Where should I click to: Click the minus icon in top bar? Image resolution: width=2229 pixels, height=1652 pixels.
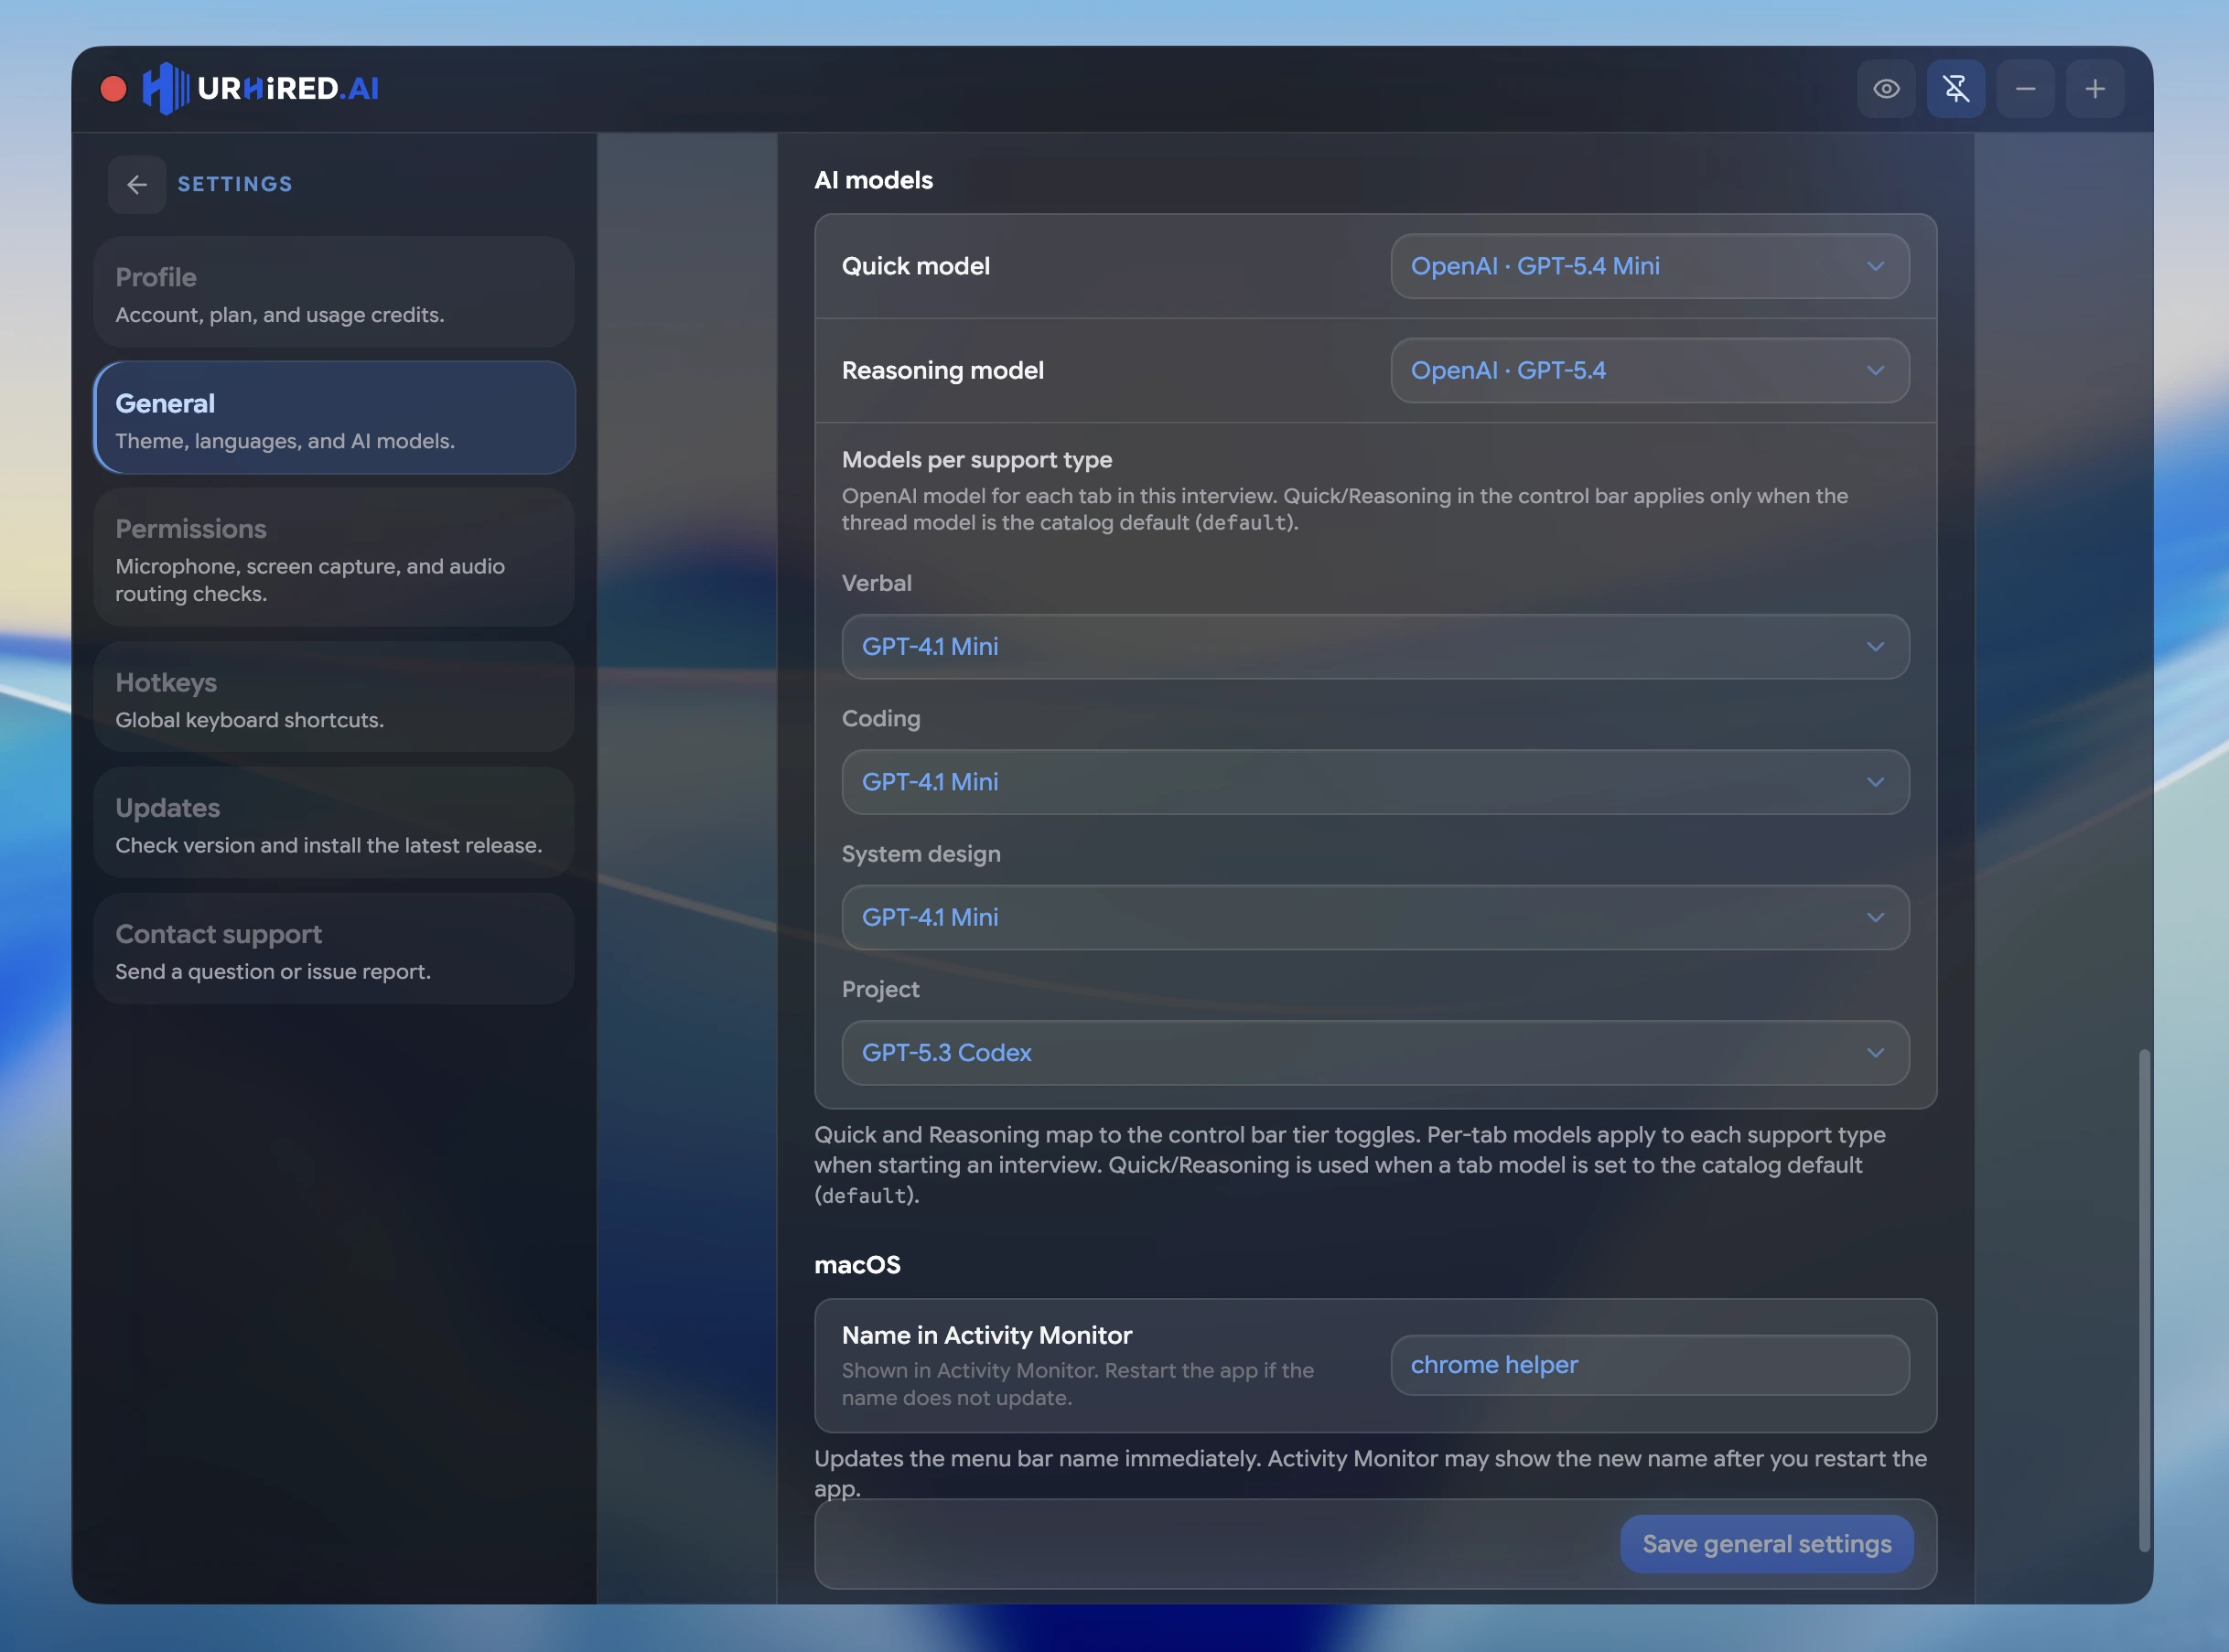click(x=2025, y=89)
